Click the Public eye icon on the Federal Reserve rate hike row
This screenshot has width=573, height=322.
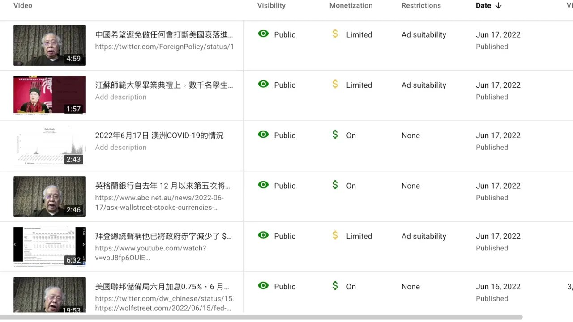(263, 286)
